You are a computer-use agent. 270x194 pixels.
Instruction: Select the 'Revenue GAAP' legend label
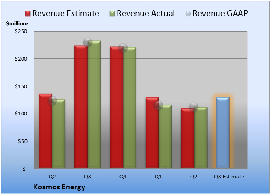tap(220, 13)
